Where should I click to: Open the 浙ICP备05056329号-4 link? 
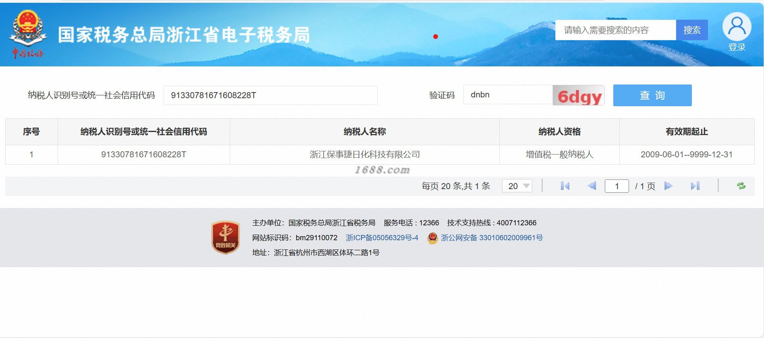click(382, 238)
